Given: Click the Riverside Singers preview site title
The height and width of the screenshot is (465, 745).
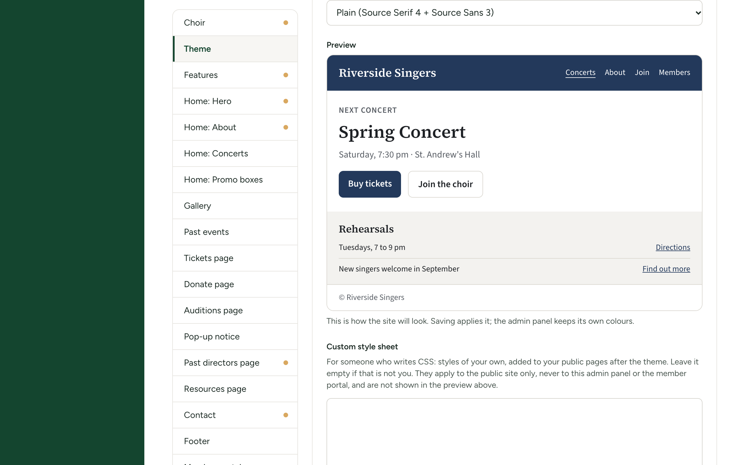Looking at the screenshot, I should tap(387, 73).
